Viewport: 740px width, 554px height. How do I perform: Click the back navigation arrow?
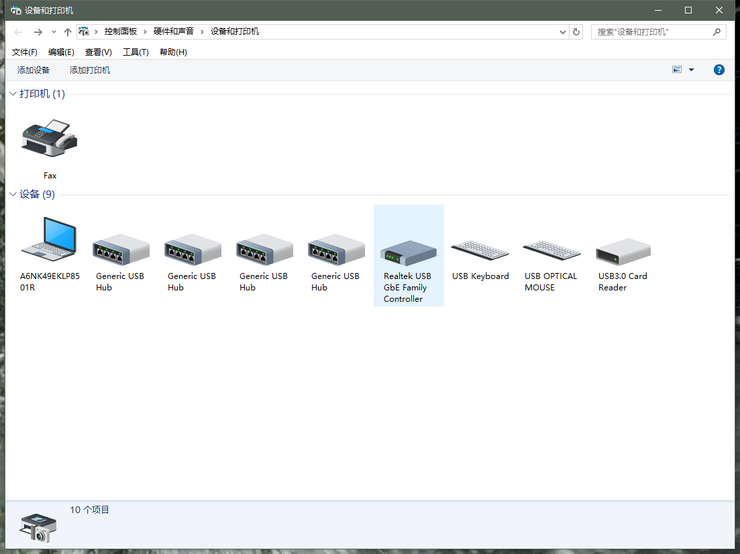pyautogui.click(x=17, y=31)
